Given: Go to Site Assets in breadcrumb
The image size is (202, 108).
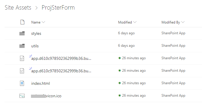Looking at the screenshot, I should [x=18, y=8].
